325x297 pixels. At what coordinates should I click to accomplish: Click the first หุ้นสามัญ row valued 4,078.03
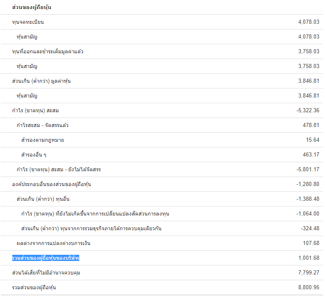tap(162, 37)
